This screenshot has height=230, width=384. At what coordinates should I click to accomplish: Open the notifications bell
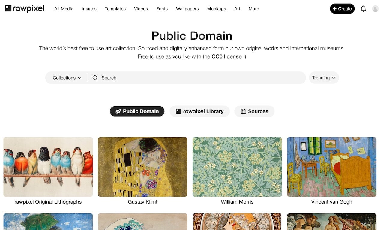point(363,9)
